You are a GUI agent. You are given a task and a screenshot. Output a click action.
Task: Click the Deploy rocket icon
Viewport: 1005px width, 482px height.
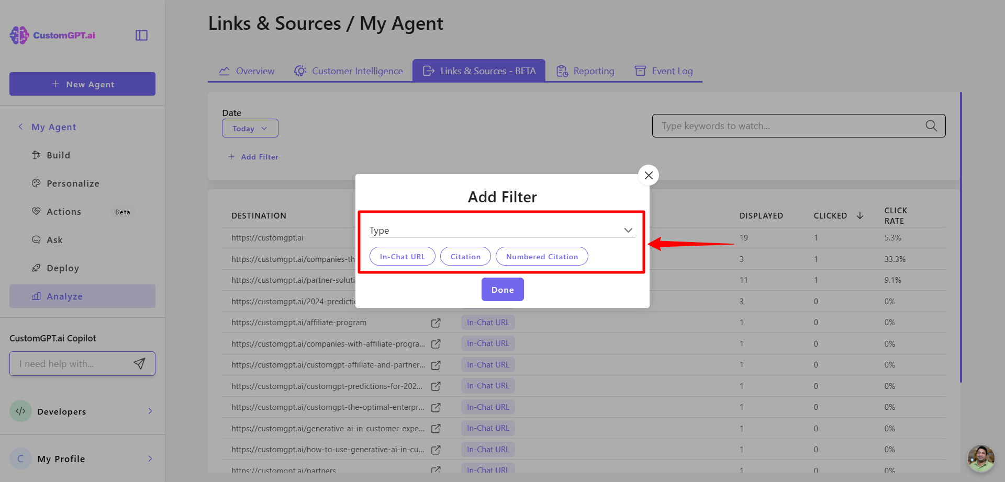tap(36, 268)
